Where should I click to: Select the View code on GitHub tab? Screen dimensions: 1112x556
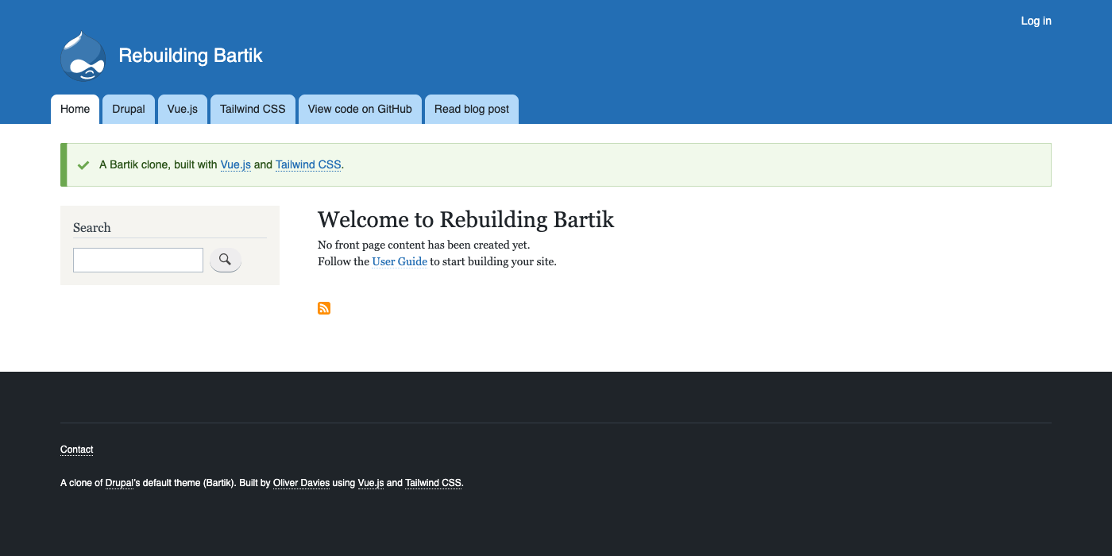tap(360, 110)
